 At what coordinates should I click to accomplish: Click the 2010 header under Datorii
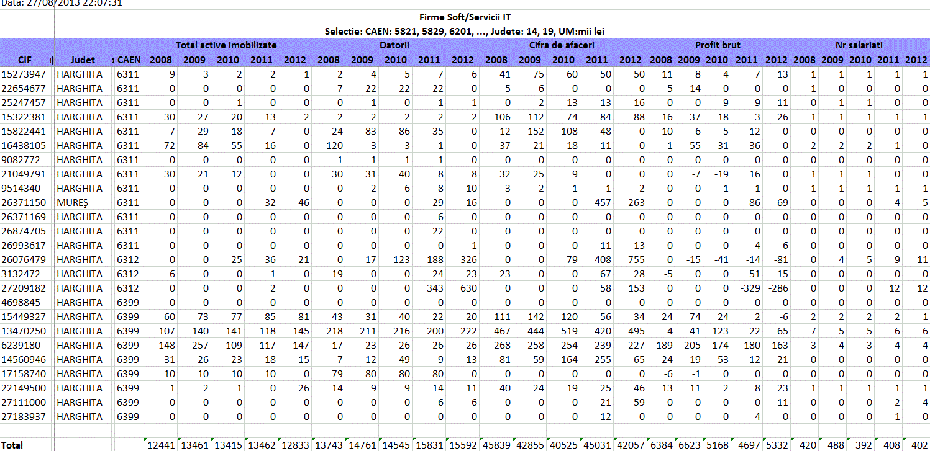396,60
